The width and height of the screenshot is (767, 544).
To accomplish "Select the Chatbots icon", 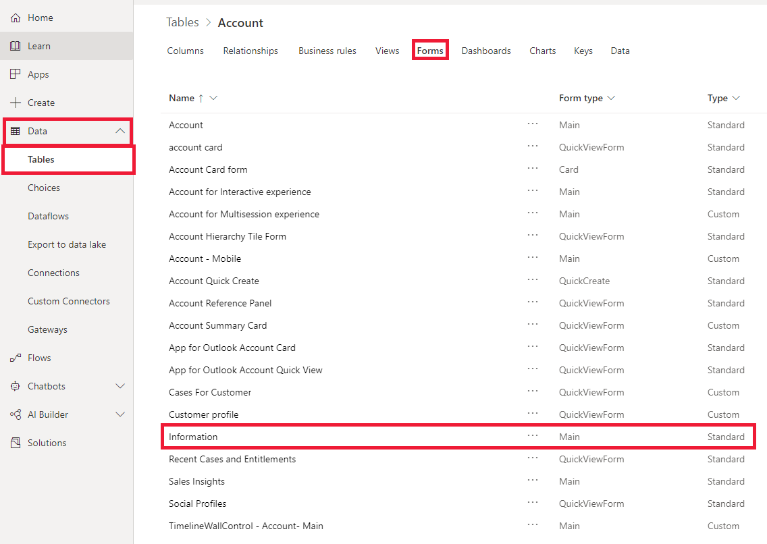I will tap(15, 386).
